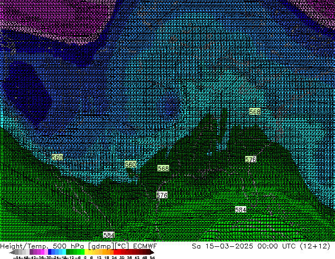
Task: Click the 'Height/Temp.' title text
Action: (24, 246)
